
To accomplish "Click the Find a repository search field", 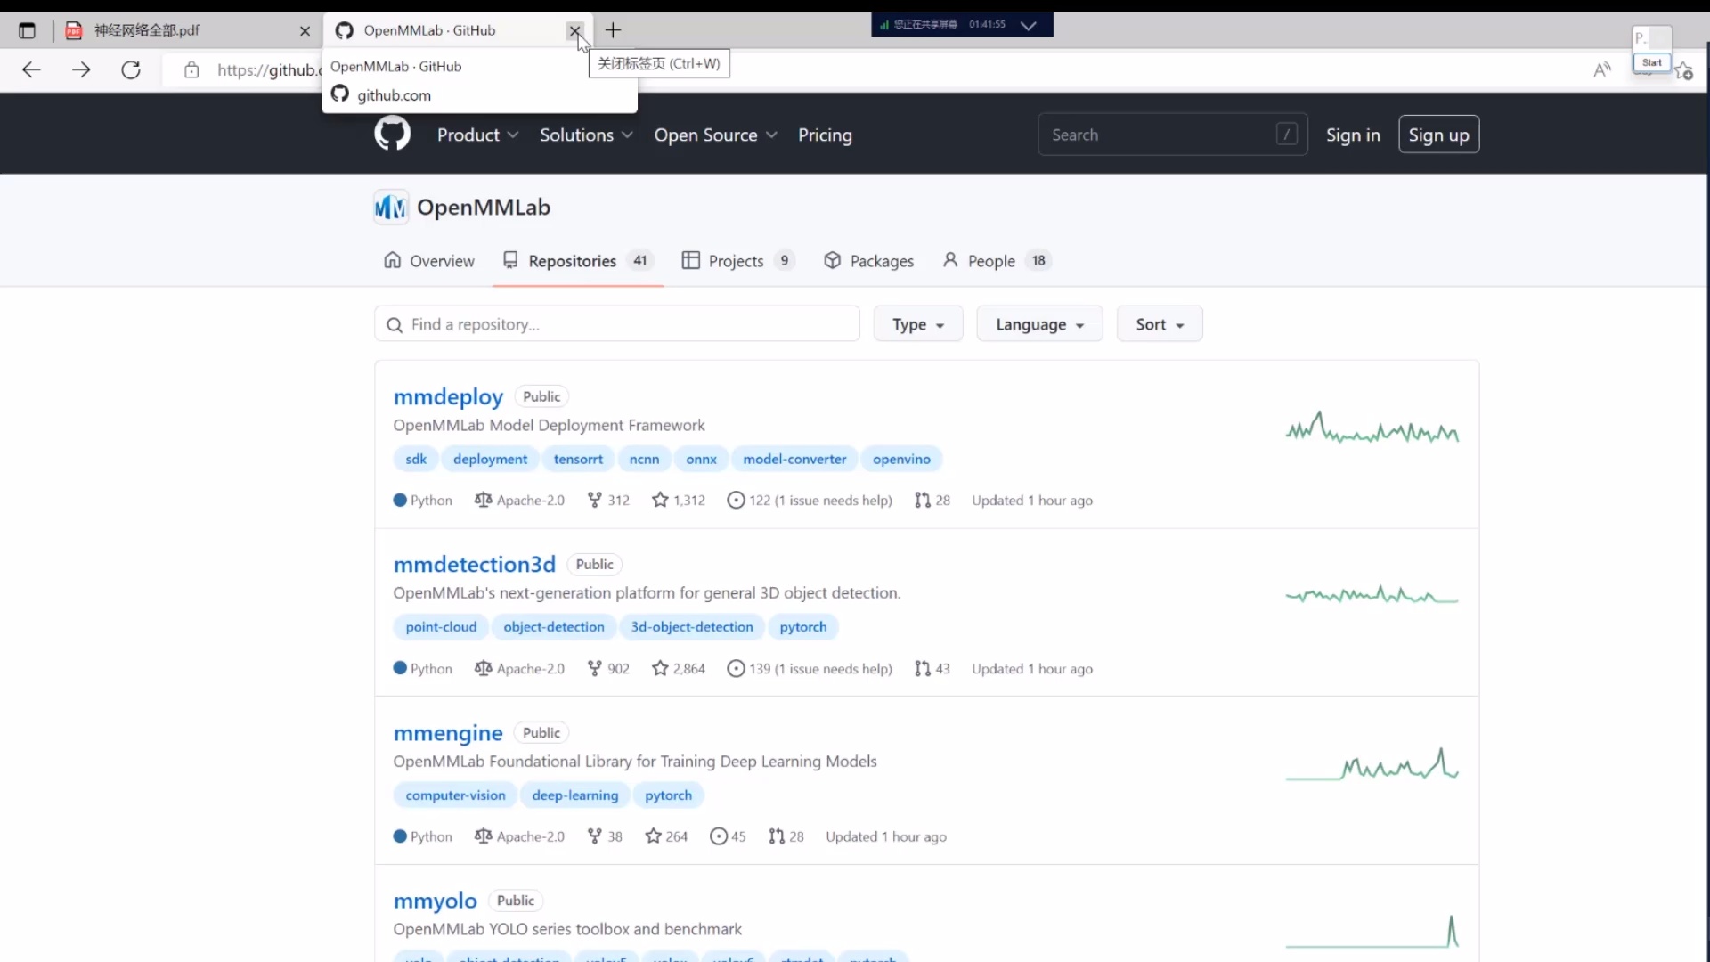I will tap(616, 324).
